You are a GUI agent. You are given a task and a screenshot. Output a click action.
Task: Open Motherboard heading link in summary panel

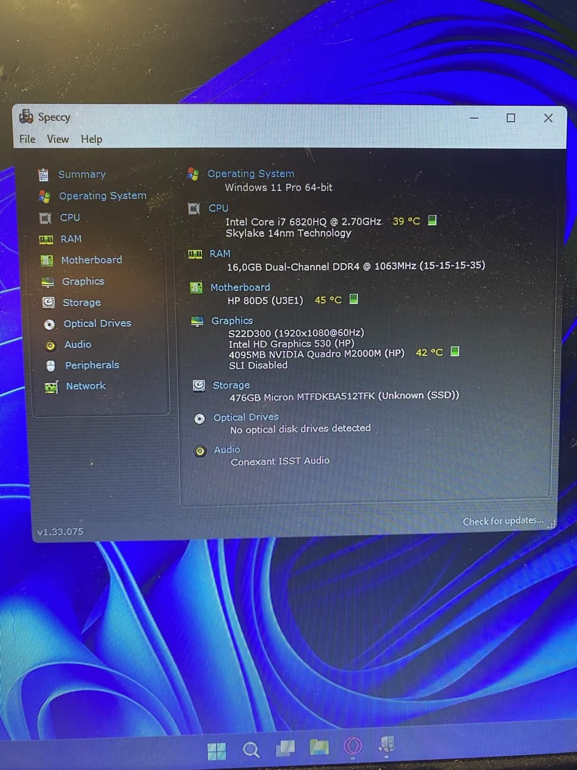[240, 287]
